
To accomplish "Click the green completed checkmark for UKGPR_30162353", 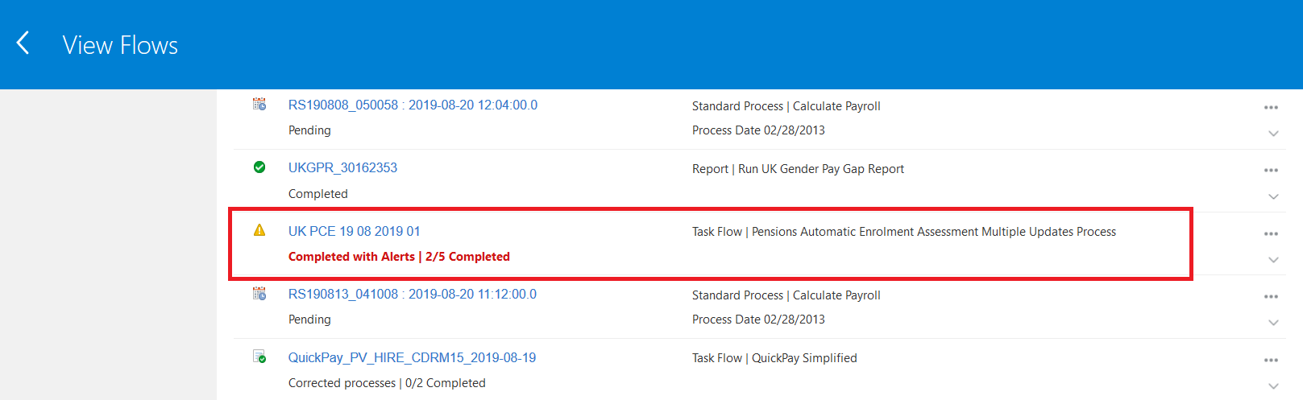I will [x=259, y=167].
